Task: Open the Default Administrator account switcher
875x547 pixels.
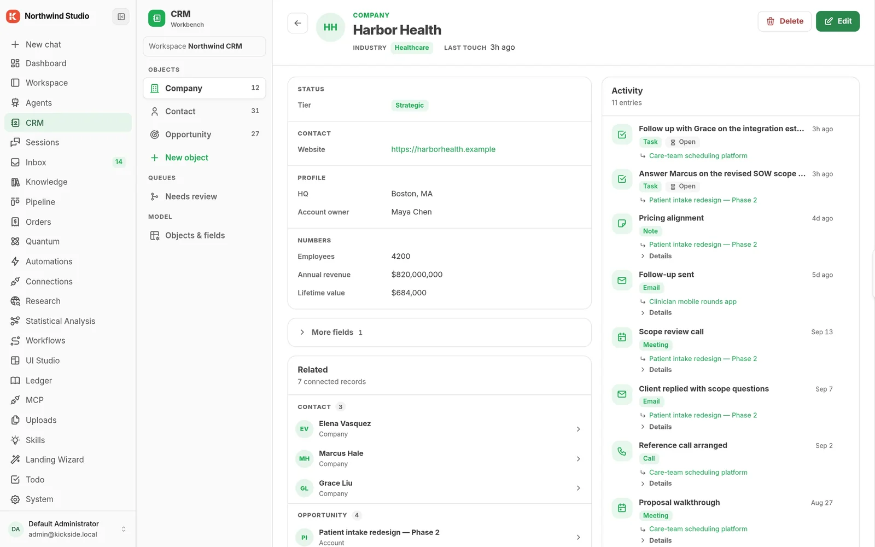Action: (68, 529)
